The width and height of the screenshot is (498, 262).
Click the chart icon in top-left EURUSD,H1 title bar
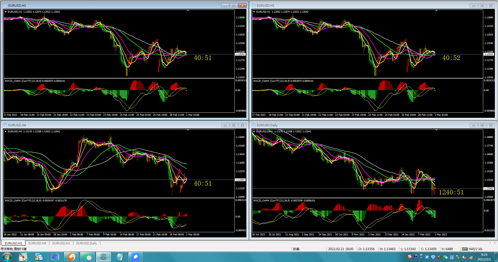coord(5,5)
